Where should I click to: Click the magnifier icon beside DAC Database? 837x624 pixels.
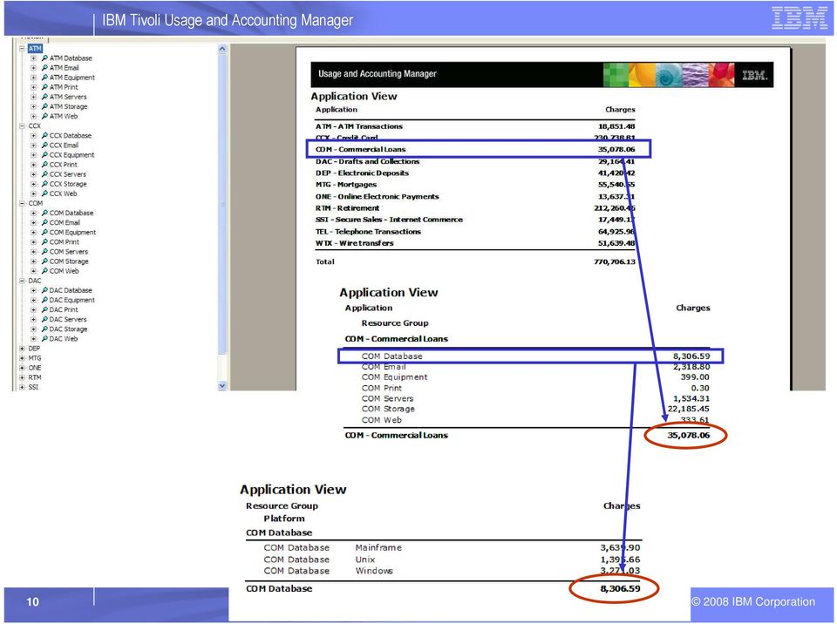[44, 290]
